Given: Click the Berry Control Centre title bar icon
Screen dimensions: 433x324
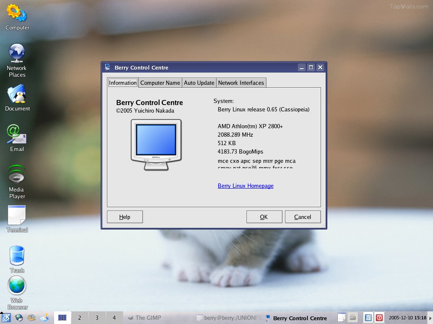Looking at the screenshot, I should (108, 67).
